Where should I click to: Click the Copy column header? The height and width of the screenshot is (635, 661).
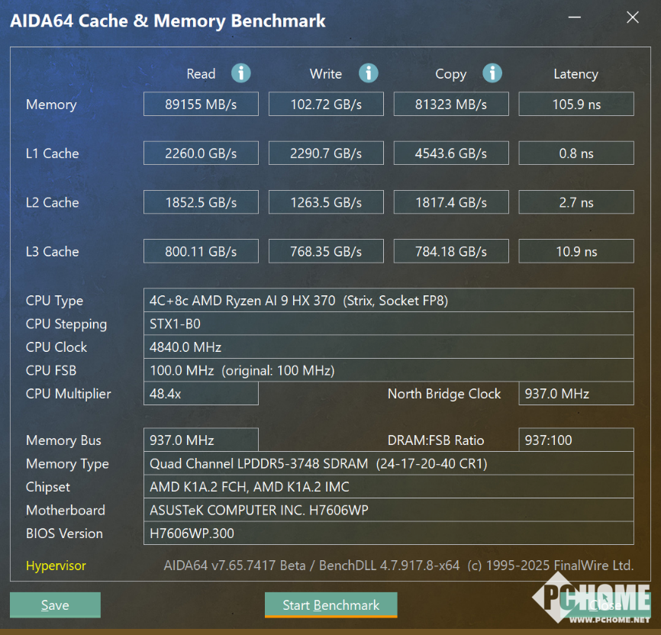(x=450, y=74)
